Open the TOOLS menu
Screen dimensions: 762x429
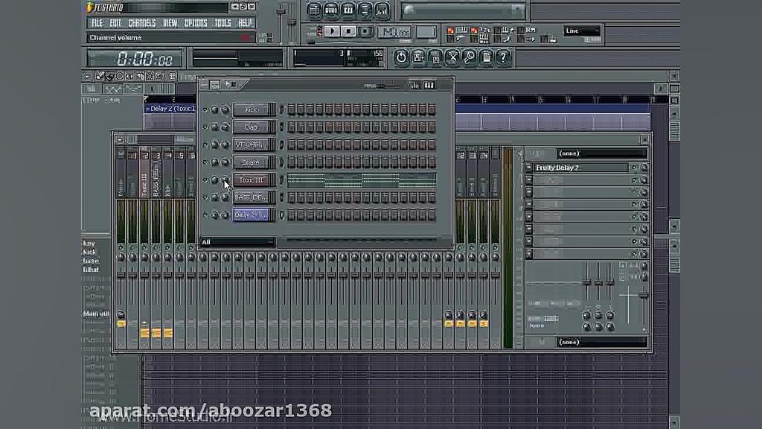coord(222,23)
